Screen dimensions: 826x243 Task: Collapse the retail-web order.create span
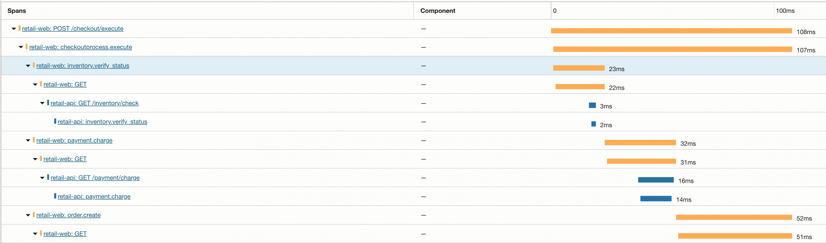point(28,215)
